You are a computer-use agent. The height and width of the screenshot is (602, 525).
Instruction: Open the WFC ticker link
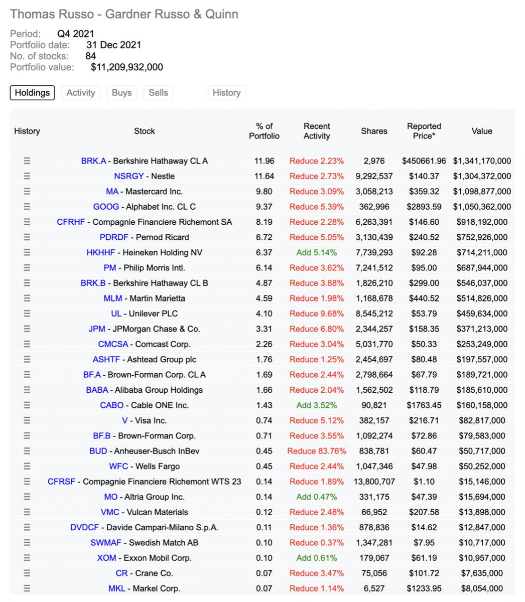(x=118, y=467)
